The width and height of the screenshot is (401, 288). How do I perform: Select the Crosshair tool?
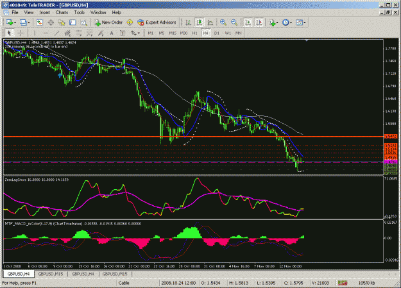click(21, 33)
